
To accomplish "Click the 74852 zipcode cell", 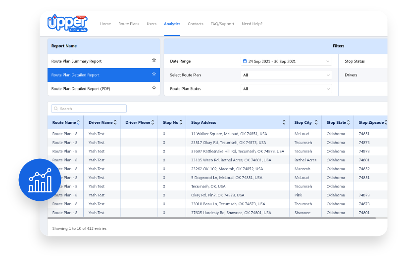I will 364,169.
